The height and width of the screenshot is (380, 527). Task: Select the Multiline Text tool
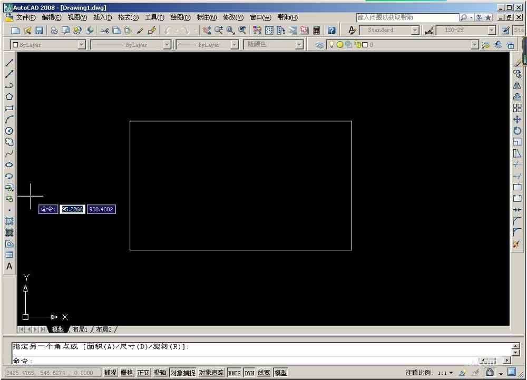(9, 267)
